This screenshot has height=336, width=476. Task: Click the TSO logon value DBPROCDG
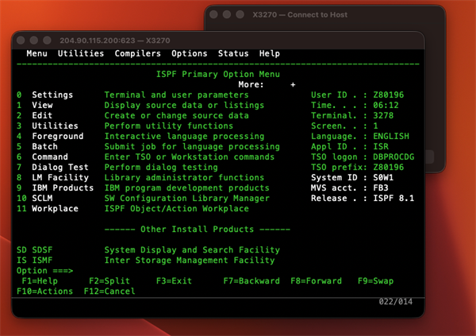393,157
